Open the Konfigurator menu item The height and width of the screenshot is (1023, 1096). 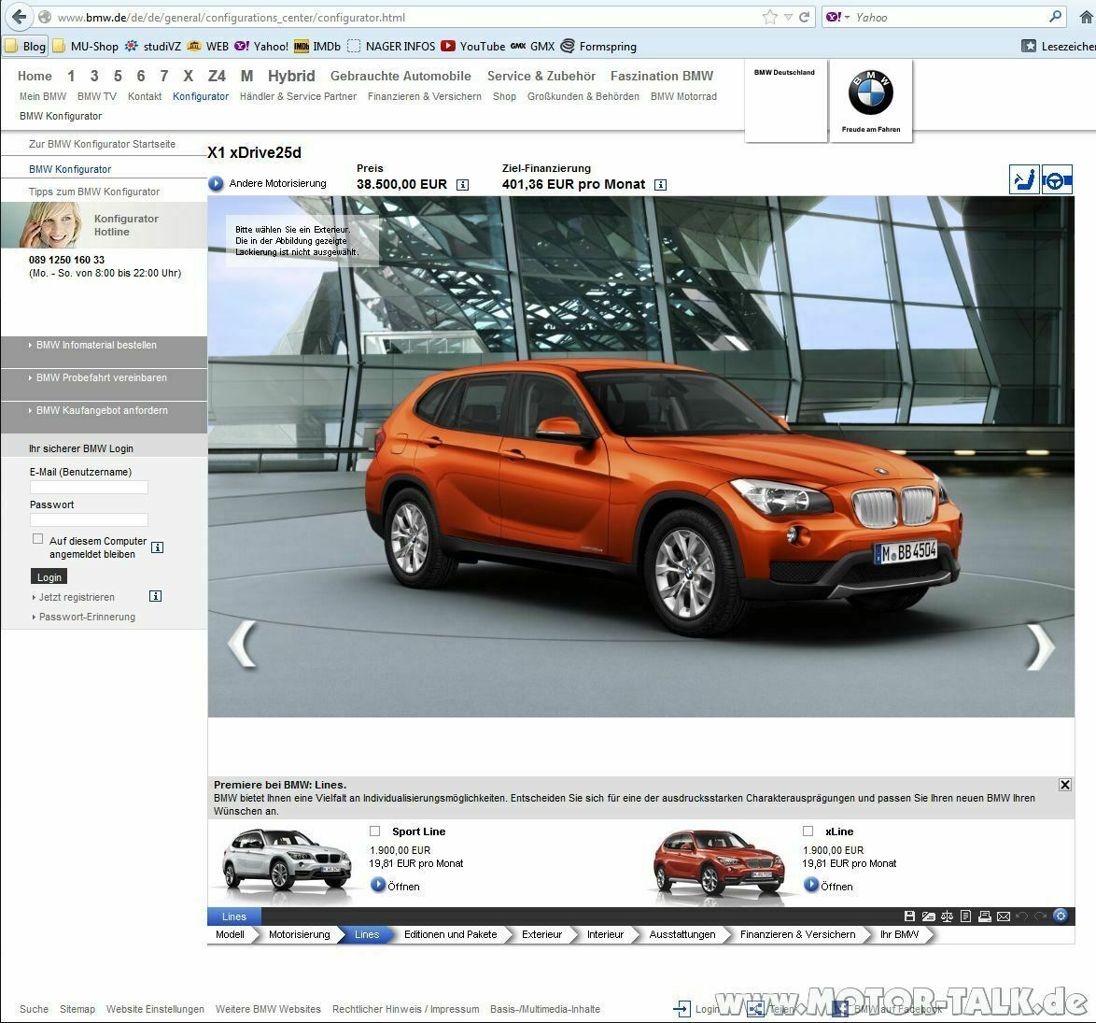pyautogui.click(x=201, y=96)
